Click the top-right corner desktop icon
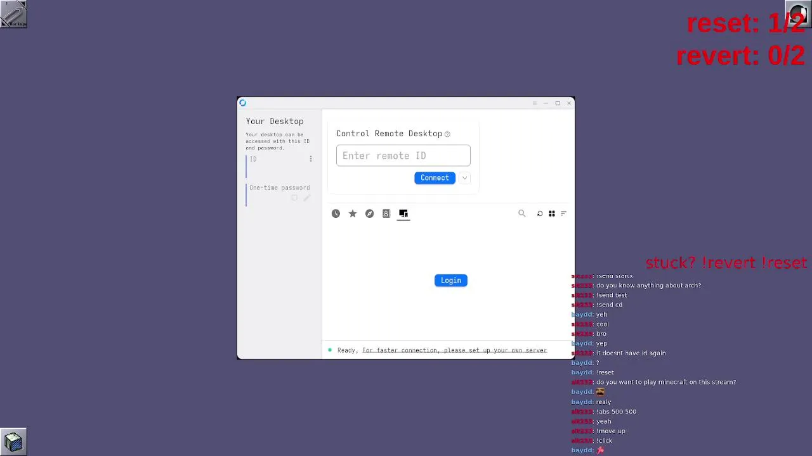This screenshot has width=812, height=456. [798, 13]
